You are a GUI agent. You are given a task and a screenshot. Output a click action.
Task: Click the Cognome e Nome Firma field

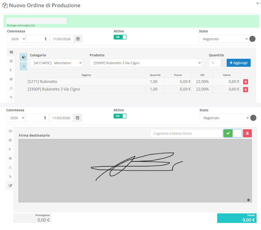pos(186,133)
